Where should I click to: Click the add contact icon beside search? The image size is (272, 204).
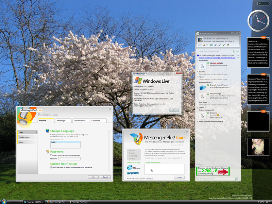tap(233, 51)
